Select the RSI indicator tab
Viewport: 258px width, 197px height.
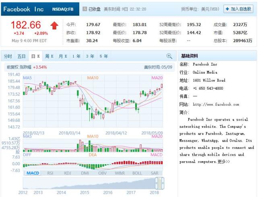(x=50, y=173)
